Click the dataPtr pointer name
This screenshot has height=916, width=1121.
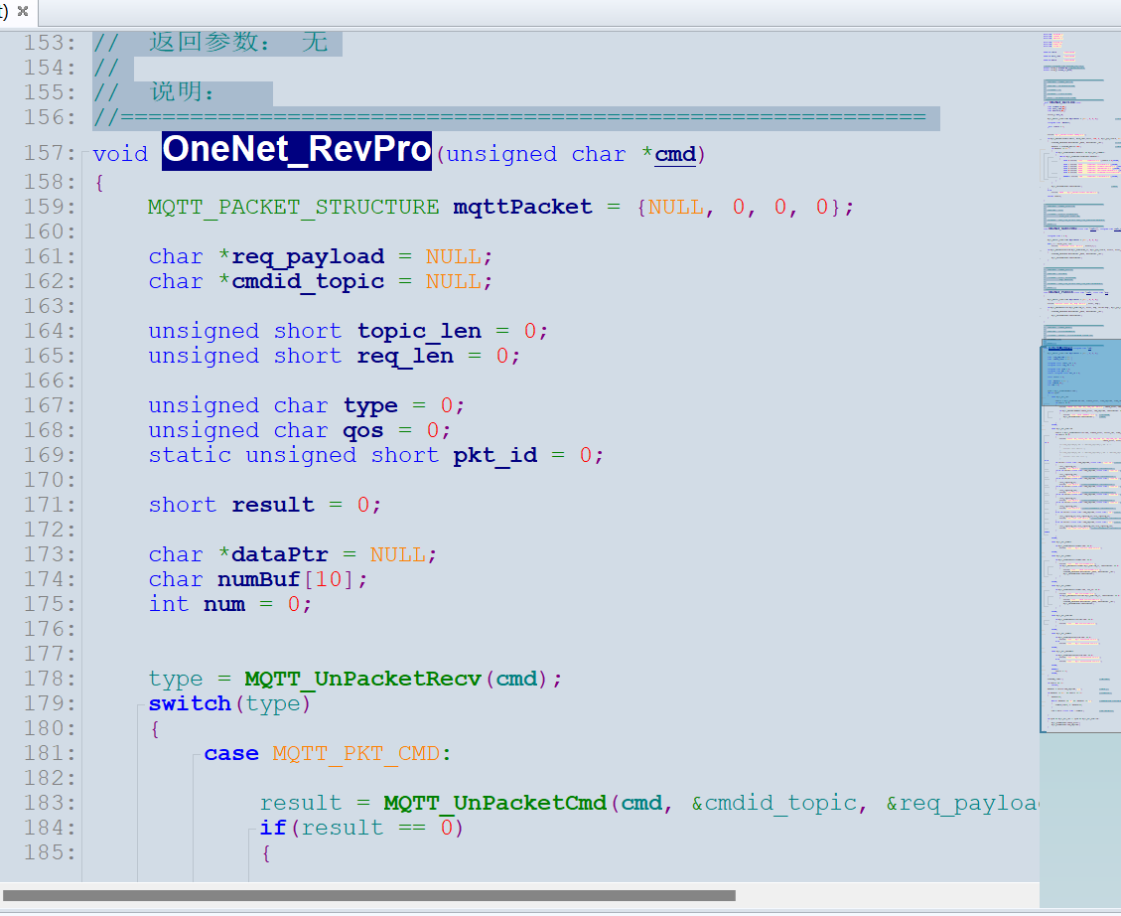[280, 555]
